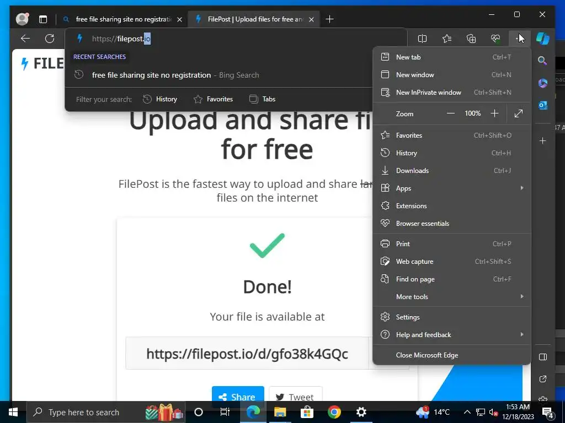Open Favorites from the menu
565x423 pixels.
(x=451, y=135)
